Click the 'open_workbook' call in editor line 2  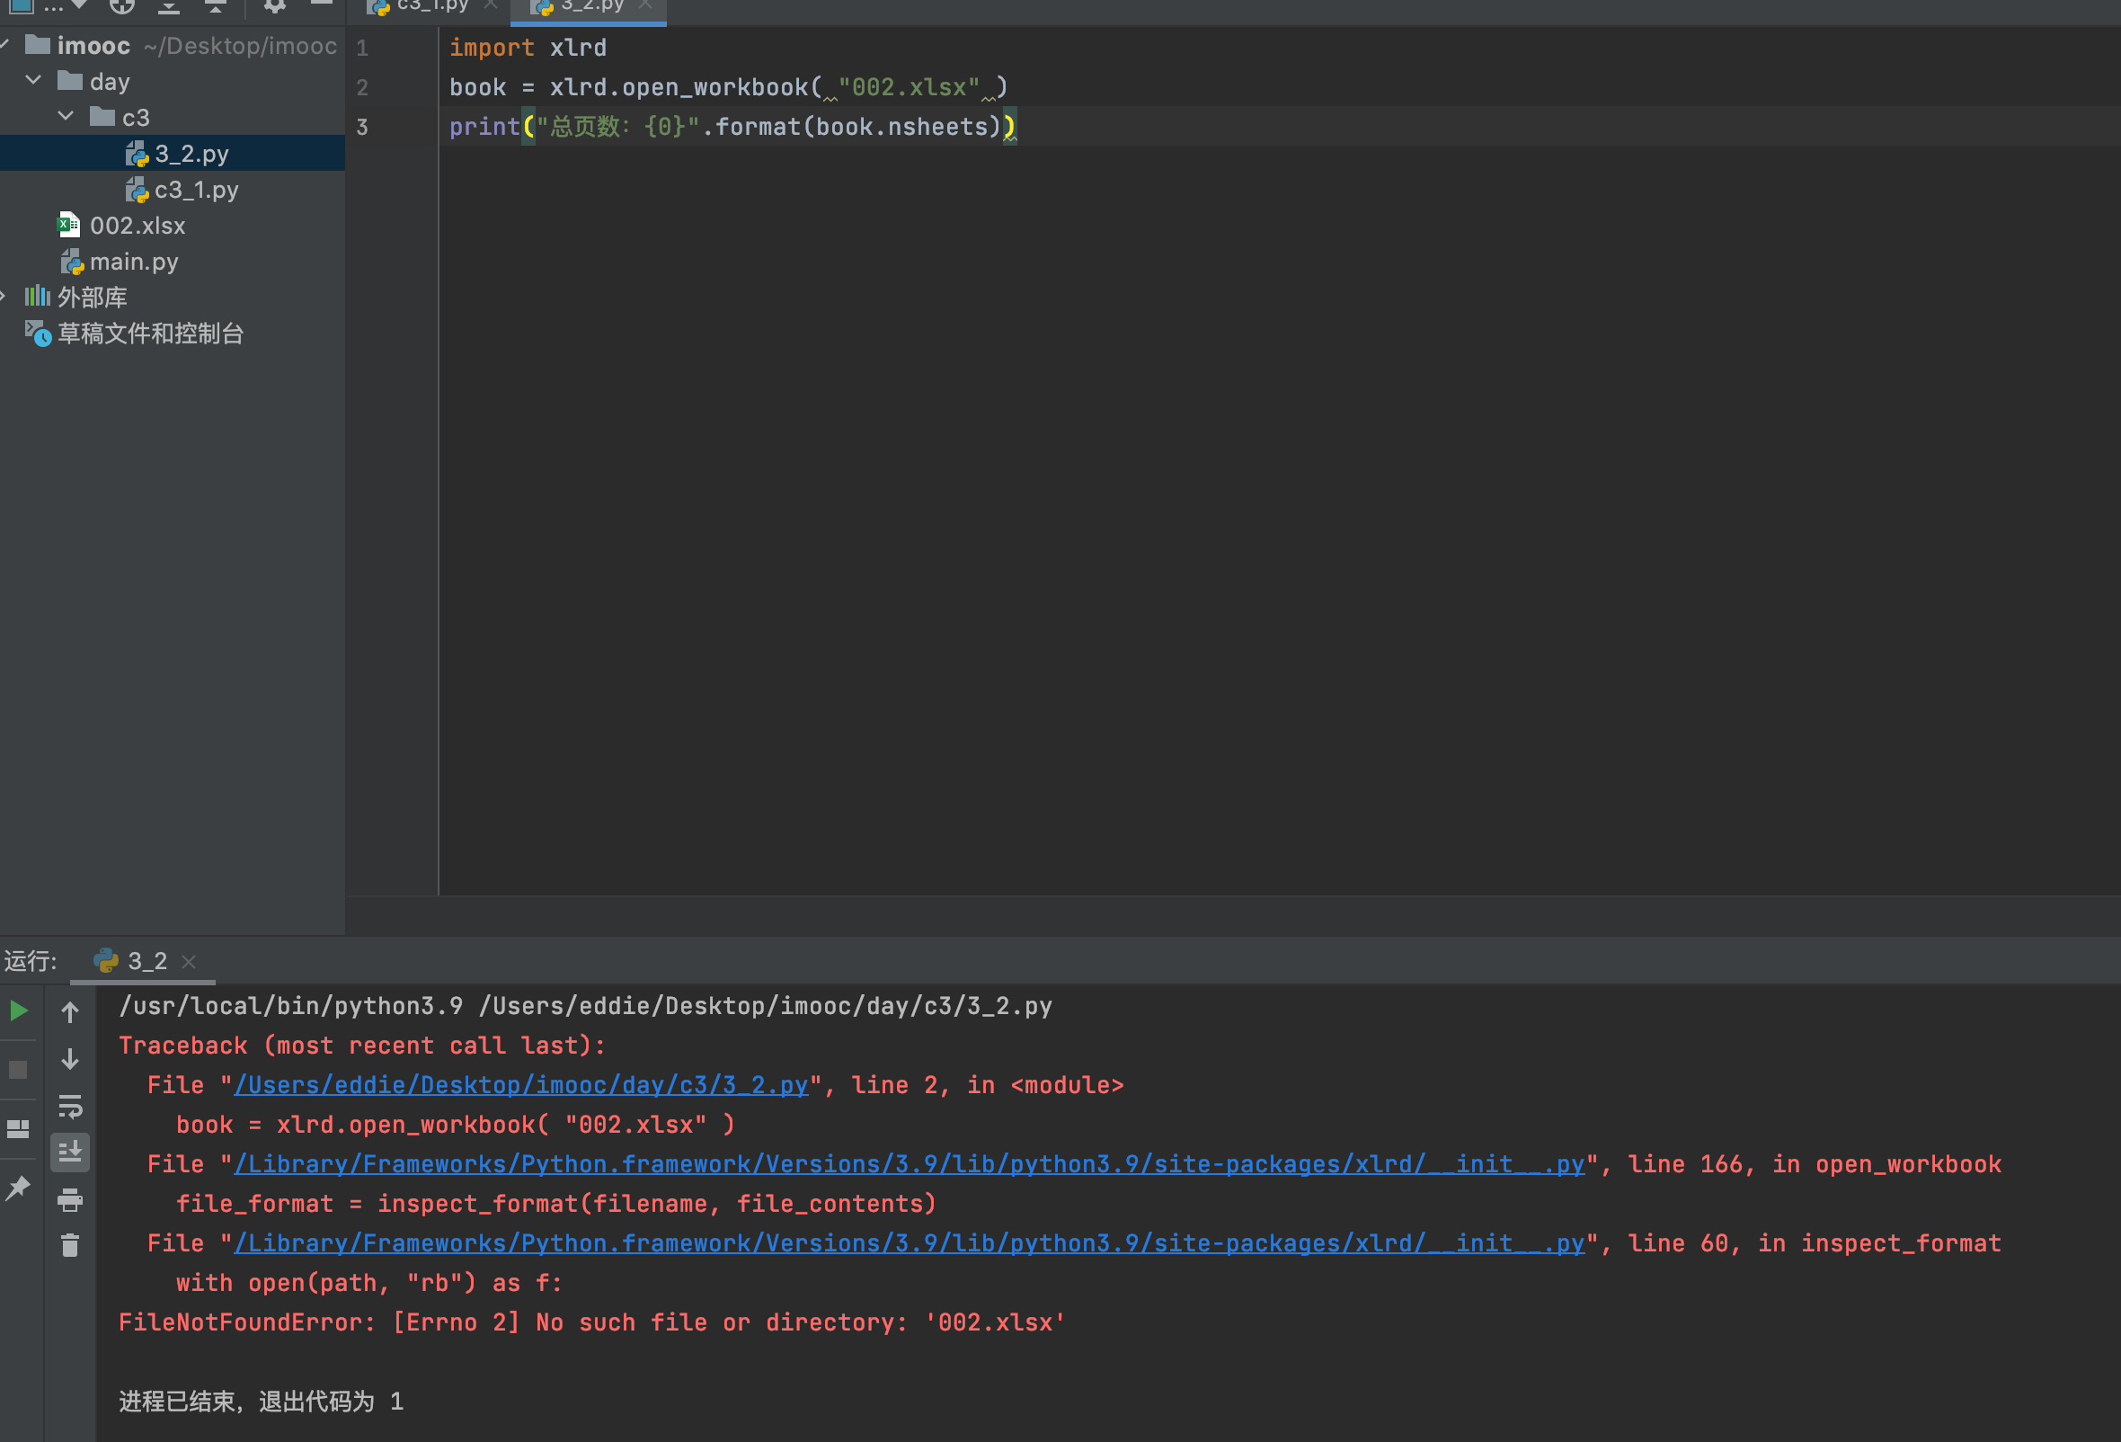[714, 87]
